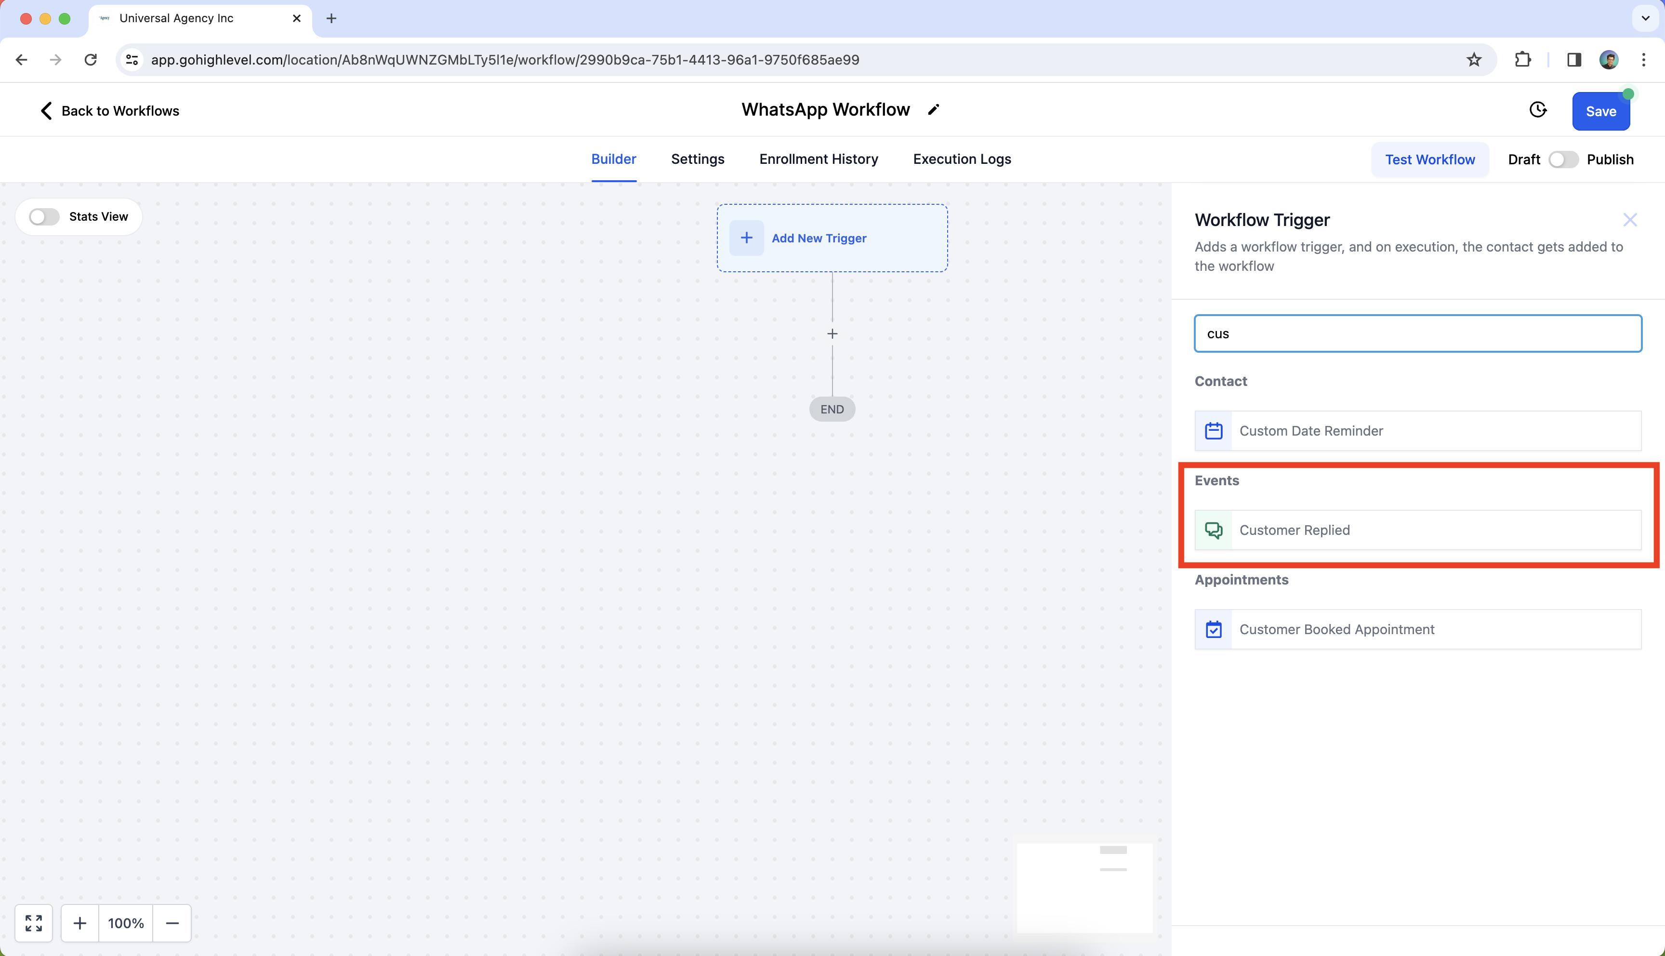Expand the Chrome tab search chevron
Viewport: 1665px width, 956px height.
(1645, 18)
